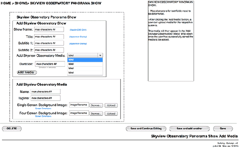Go to HOME in the breadcrumb

(6, 3)
